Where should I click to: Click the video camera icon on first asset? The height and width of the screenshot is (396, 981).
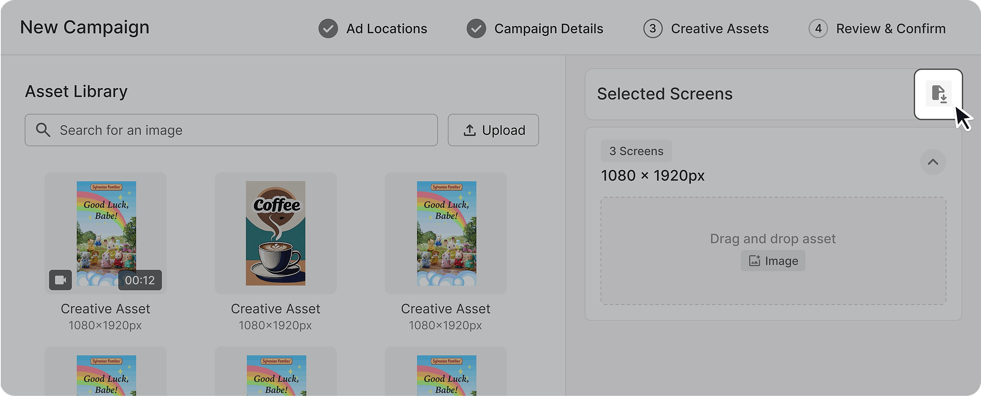[x=60, y=280]
